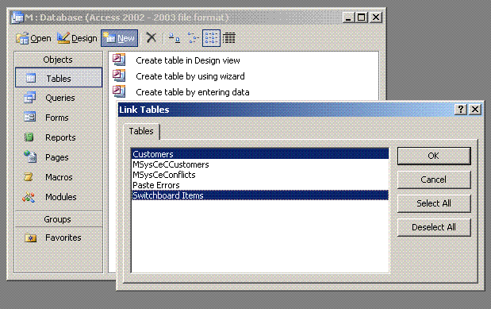The width and height of the screenshot is (491, 309).
Task: Select Switchboard Items in the list
Action: point(260,195)
